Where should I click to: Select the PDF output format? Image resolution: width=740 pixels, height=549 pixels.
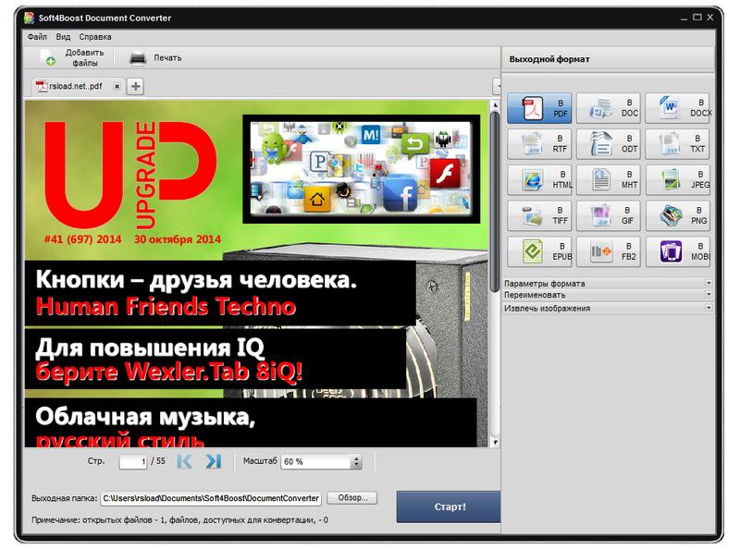click(x=539, y=108)
